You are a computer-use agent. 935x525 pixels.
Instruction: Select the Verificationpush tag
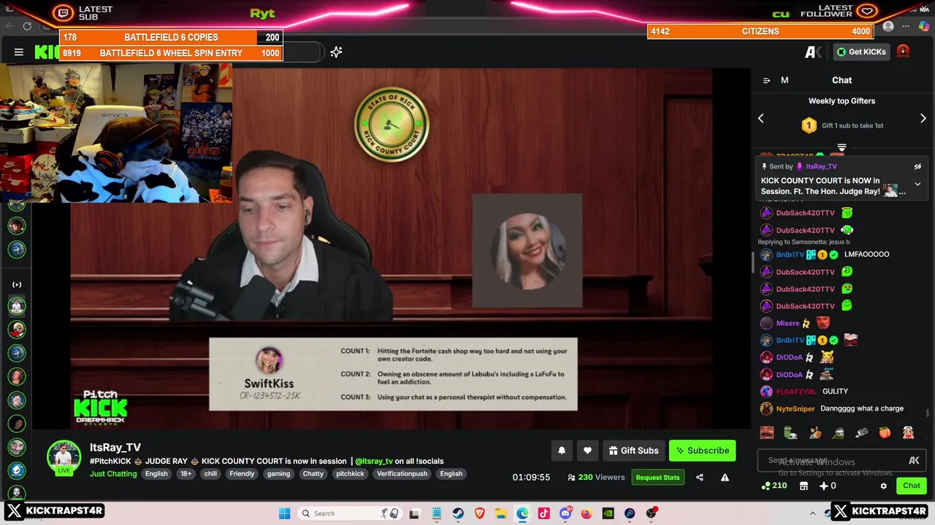pos(402,474)
